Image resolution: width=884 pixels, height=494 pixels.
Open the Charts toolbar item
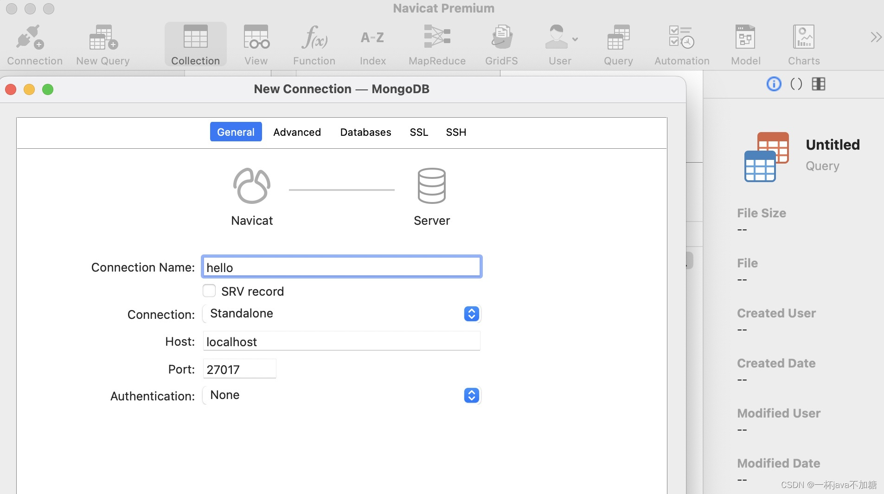[x=804, y=45]
